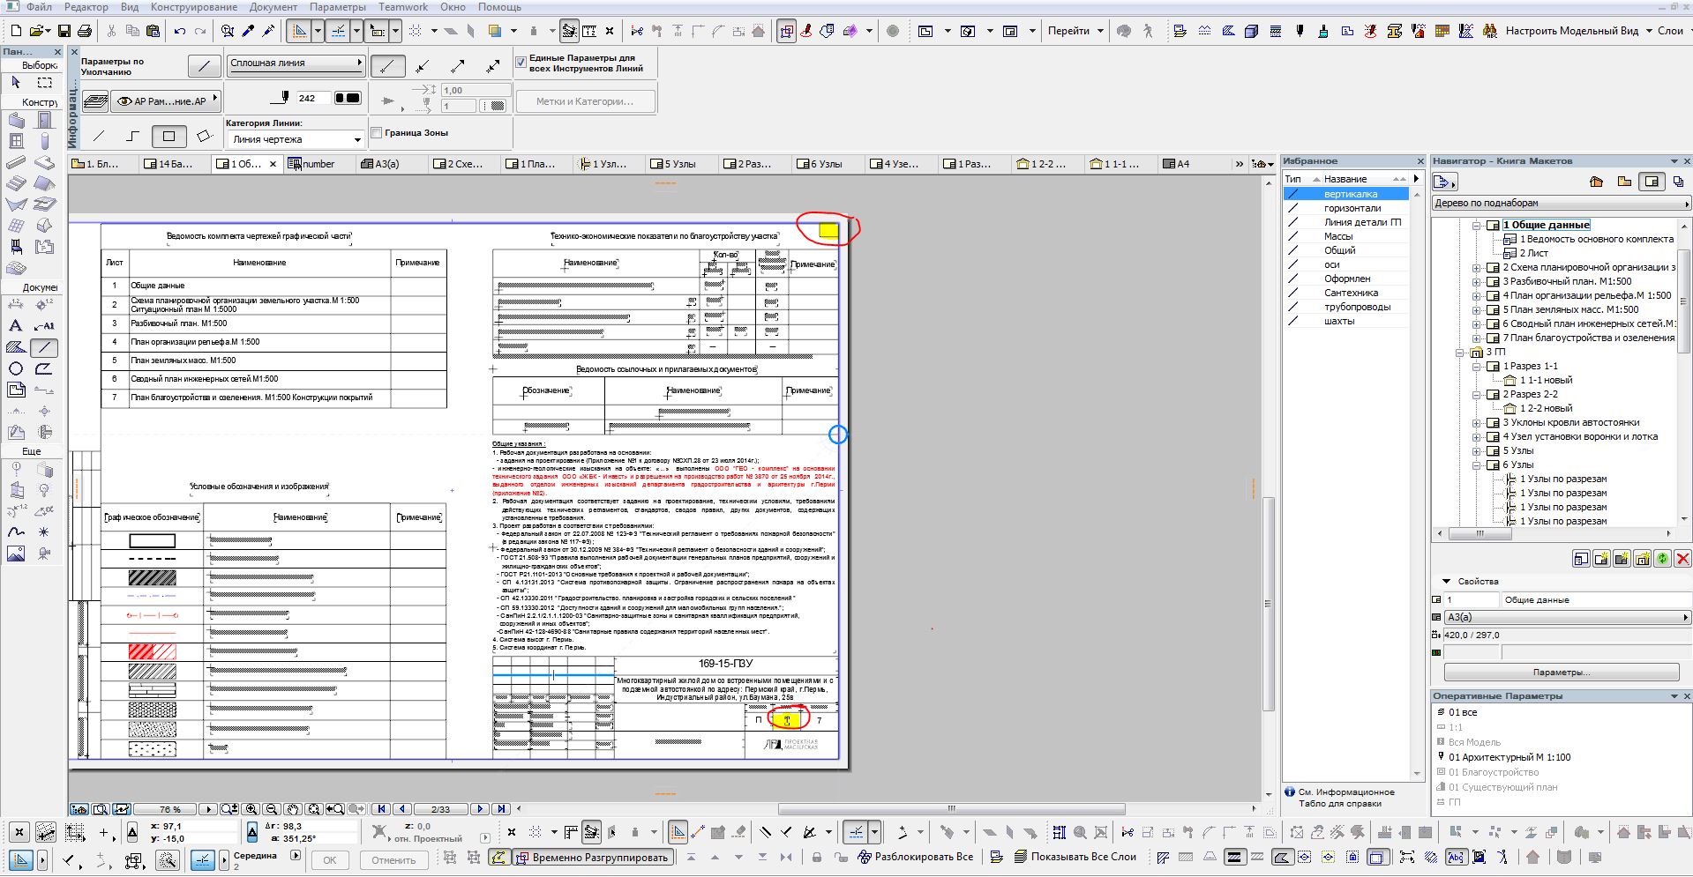Image resolution: width=1693 pixels, height=877 pixels.
Task: Go to next layout arrow
Action: point(480,809)
